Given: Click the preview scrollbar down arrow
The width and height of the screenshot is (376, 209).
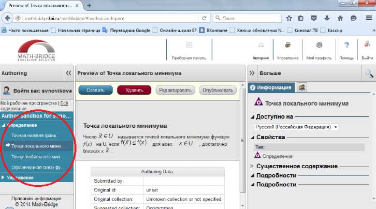Looking at the screenshot, I should point(242,206).
